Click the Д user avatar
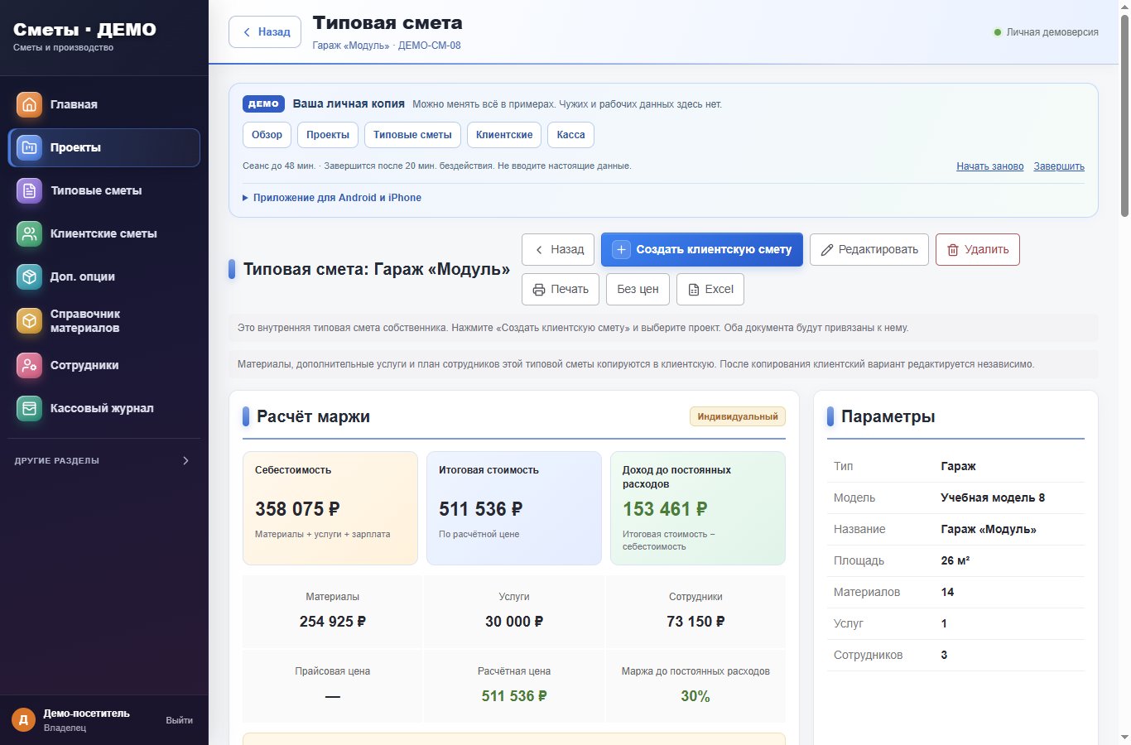The width and height of the screenshot is (1131, 745). pos(23,720)
